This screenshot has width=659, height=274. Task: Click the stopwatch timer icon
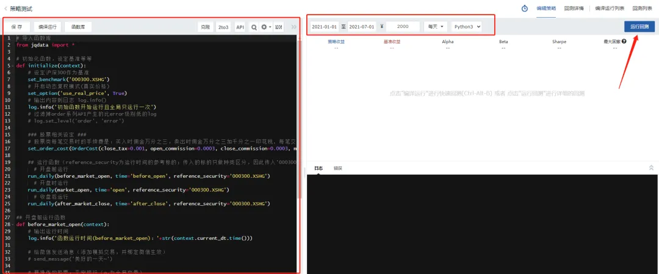[525, 9]
